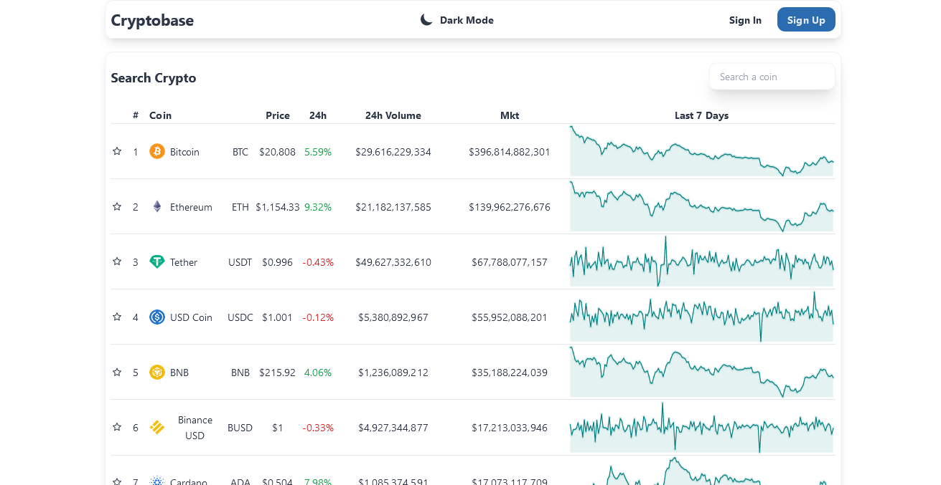Click the yellow BNB logo icon

[157, 372]
